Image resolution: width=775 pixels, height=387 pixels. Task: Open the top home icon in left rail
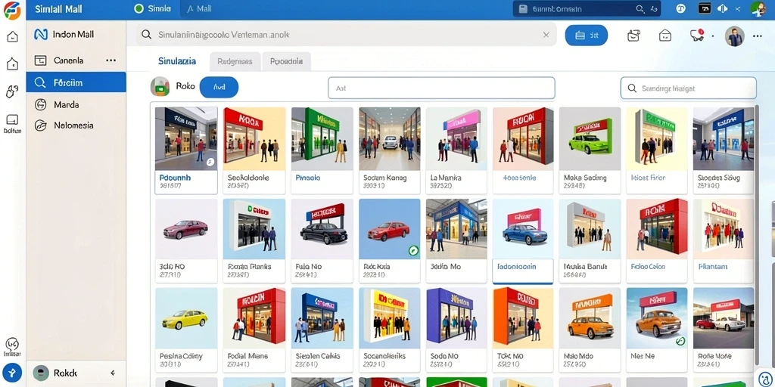click(x=12, y=36)
